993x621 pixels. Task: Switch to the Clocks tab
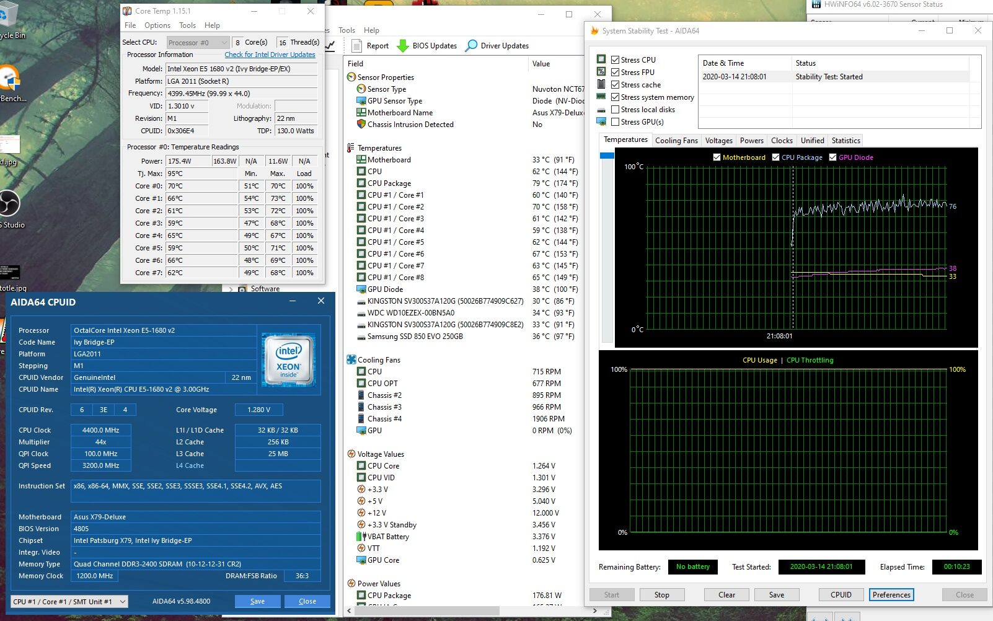(x=782, y=141)
